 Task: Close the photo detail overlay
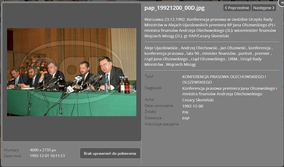pos(282,3)
